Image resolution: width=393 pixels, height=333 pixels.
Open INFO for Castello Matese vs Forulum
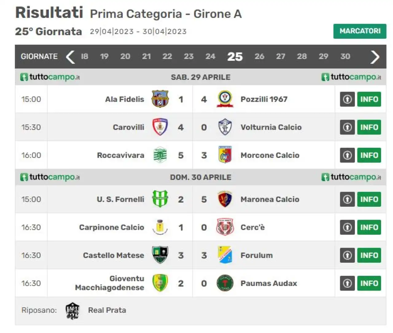(x=369, y=255)
